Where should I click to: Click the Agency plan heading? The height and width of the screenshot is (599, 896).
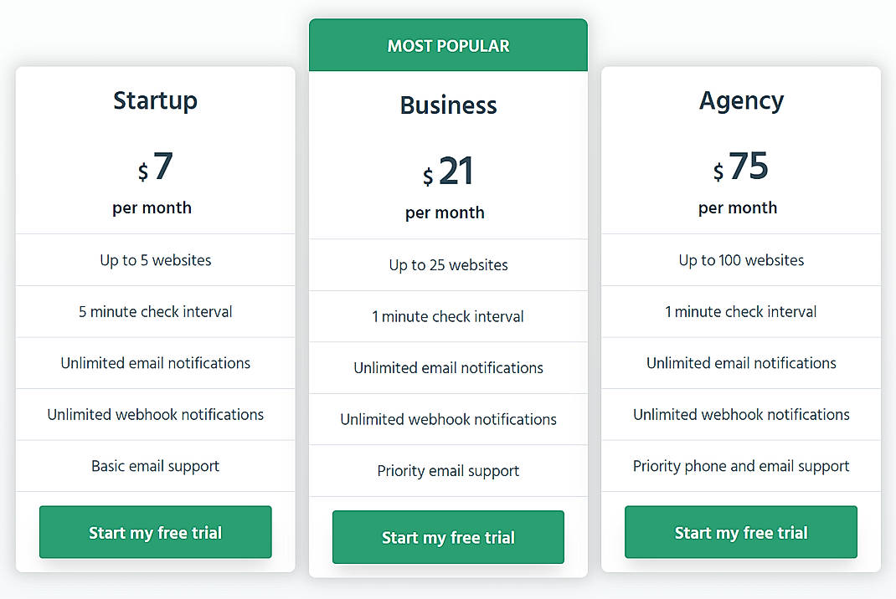tap(741, 100)
